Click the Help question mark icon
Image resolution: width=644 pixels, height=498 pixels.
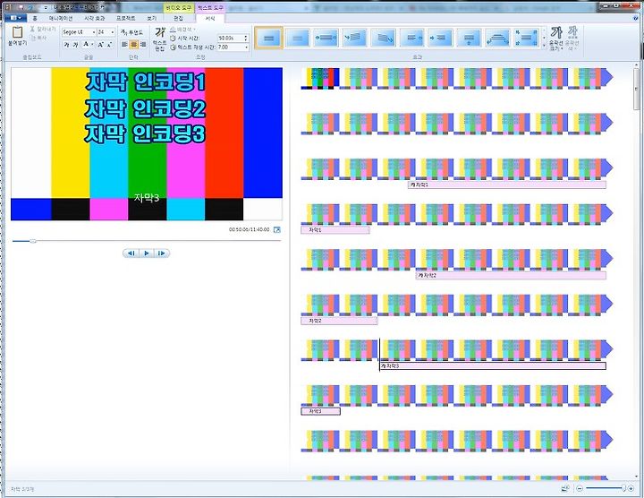[636, 18]
